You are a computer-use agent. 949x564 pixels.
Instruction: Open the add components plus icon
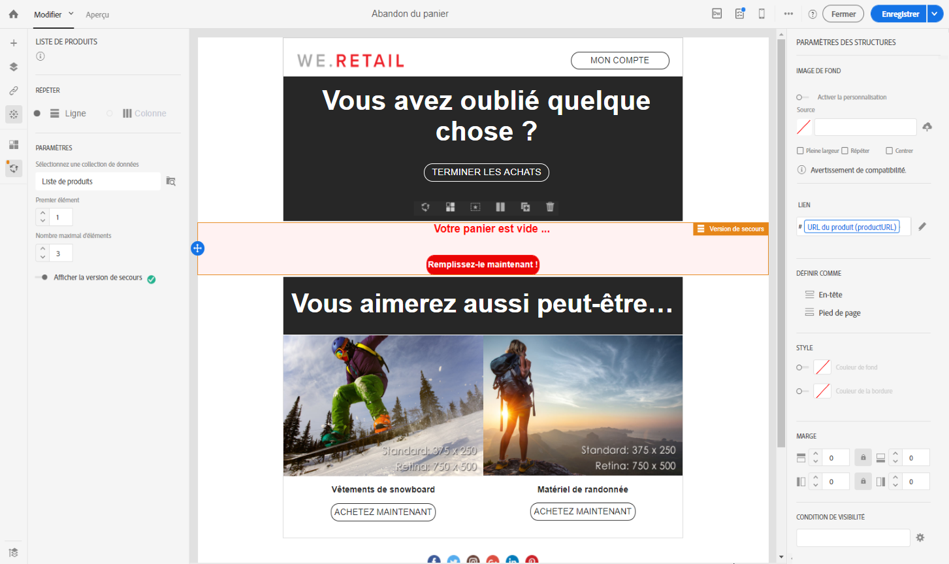click(14, 43)
